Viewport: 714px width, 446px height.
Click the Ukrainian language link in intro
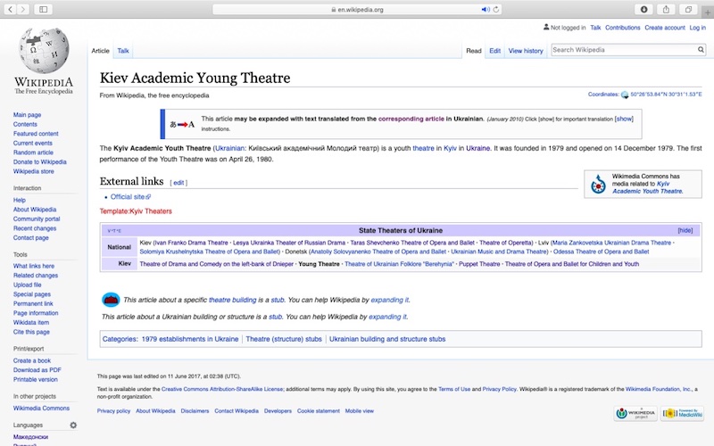coord(229,148)
